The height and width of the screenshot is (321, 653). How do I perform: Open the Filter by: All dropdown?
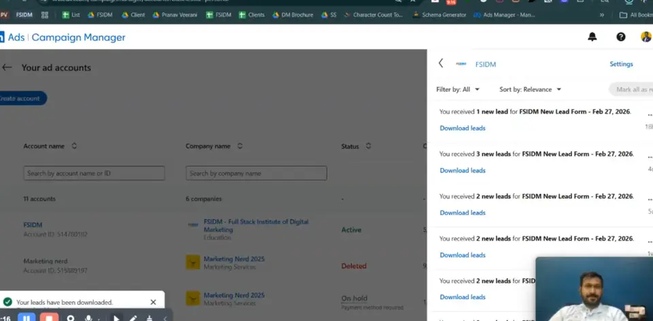(458, 90)
